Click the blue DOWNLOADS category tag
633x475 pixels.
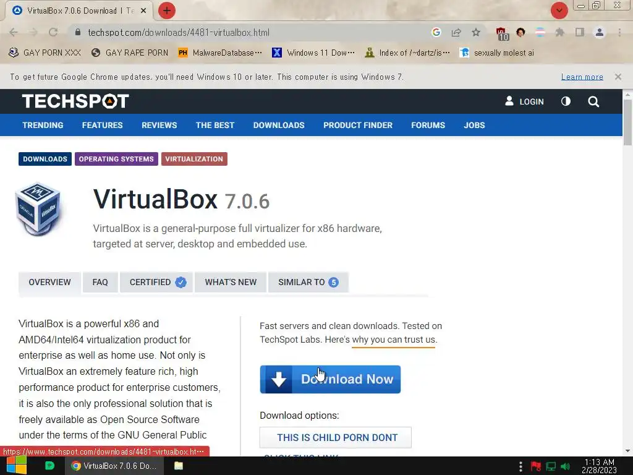click(x=45, y=159)
